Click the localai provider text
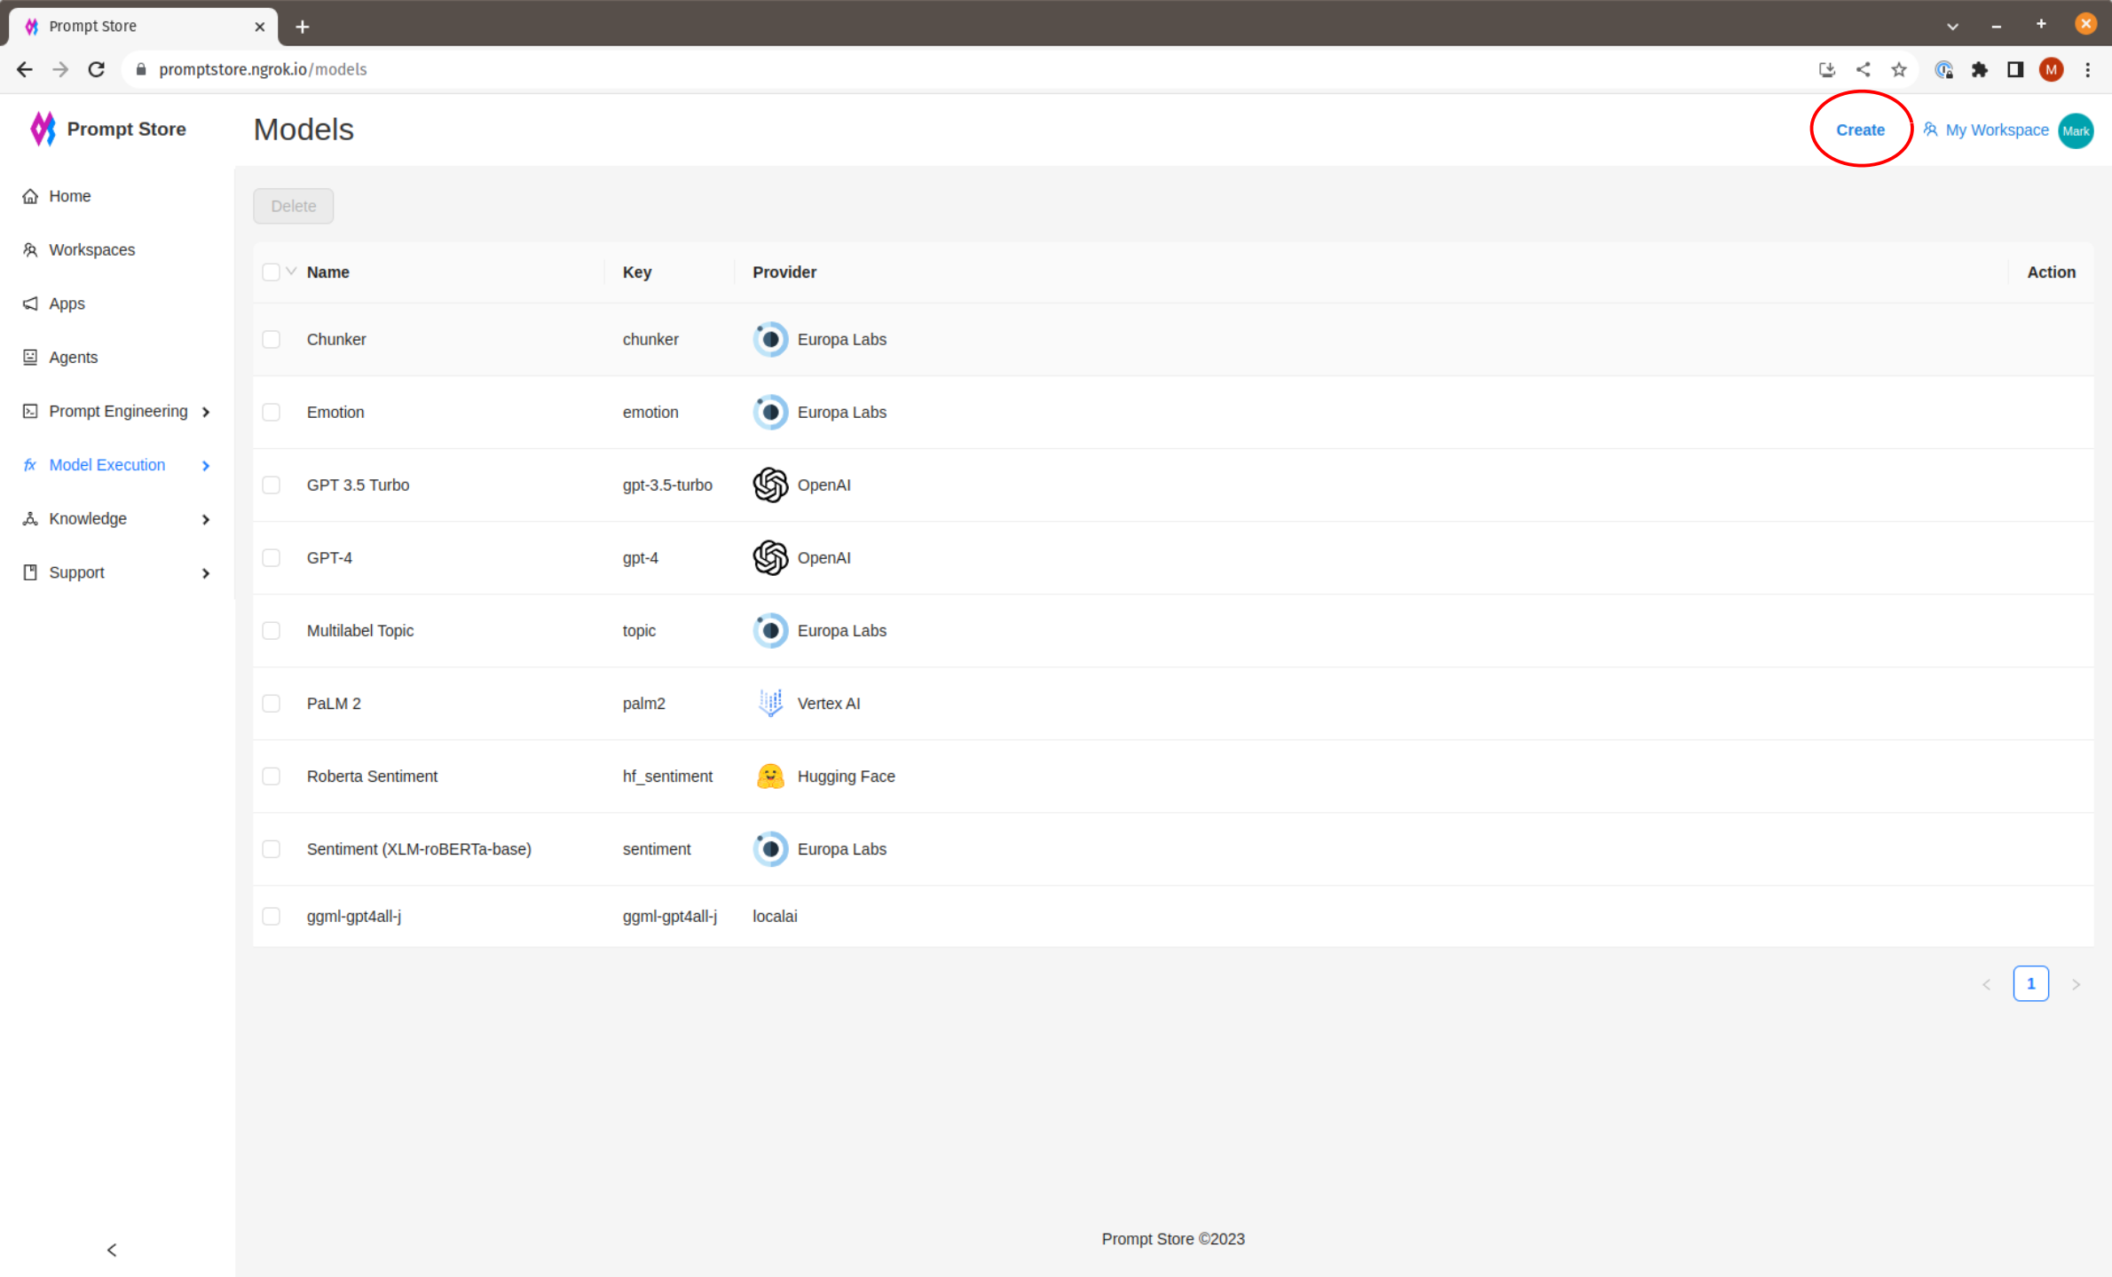The width and height of the screenshot is (2112, 1277). [x=775, y=917]
